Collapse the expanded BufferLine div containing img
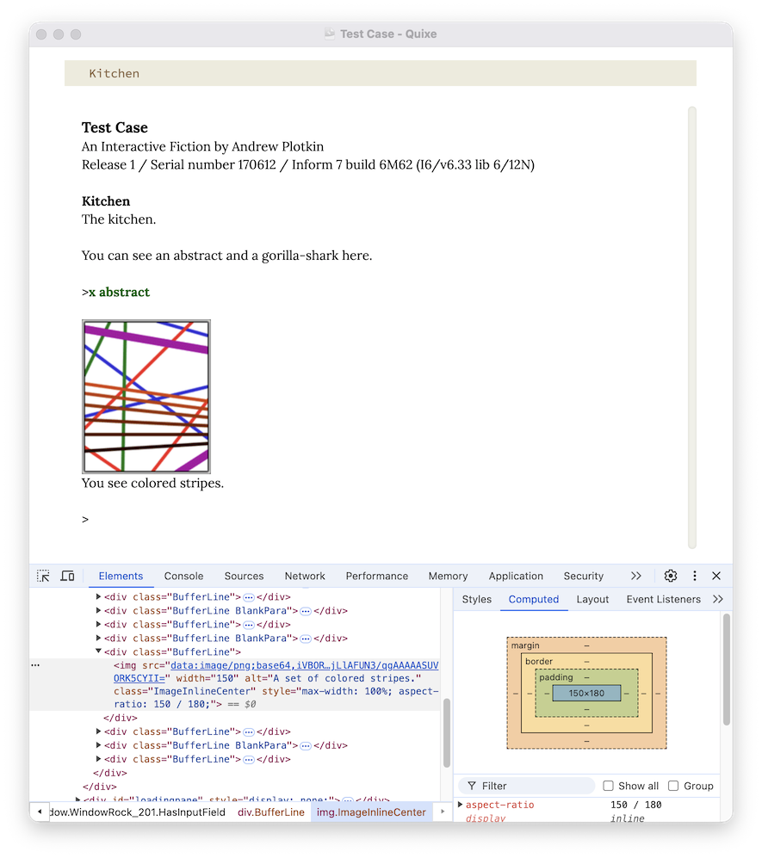 tap(99, 652)
